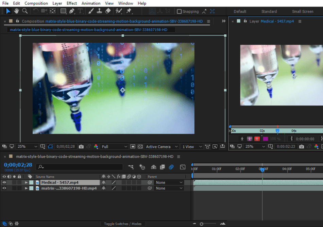Select the Brush tool
Screen dimensions: 323x227
(91, 11)
